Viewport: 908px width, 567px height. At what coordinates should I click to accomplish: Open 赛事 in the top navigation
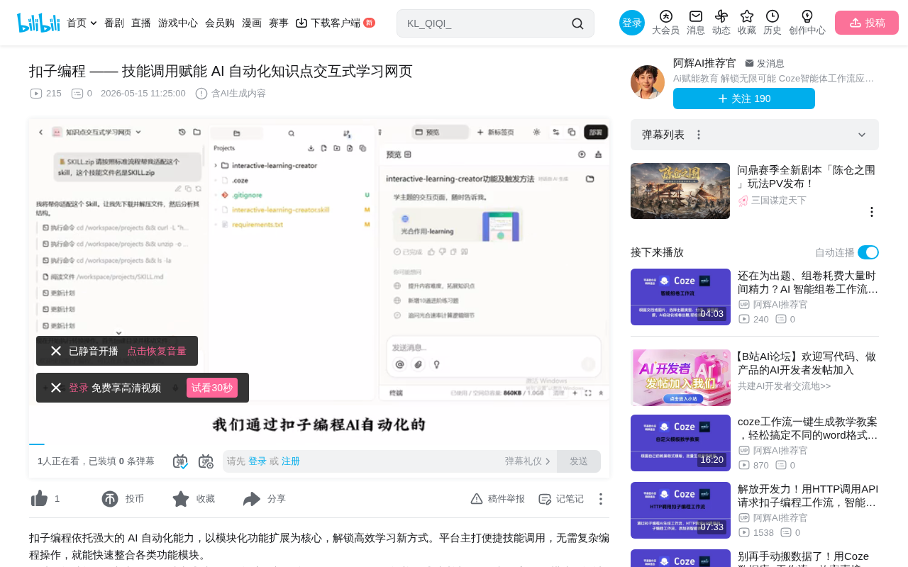pyautogui.click(x=279, y=23)
